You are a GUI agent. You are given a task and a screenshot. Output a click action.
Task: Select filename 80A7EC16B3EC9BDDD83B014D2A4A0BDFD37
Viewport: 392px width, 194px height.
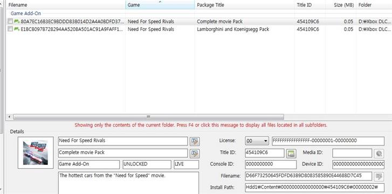pos(72,22)
